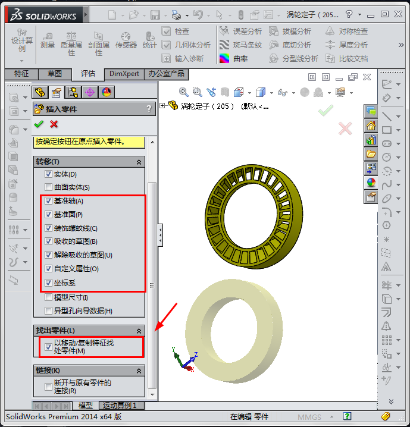Click the 曲率 curvature color icon

tap(224, 58)
